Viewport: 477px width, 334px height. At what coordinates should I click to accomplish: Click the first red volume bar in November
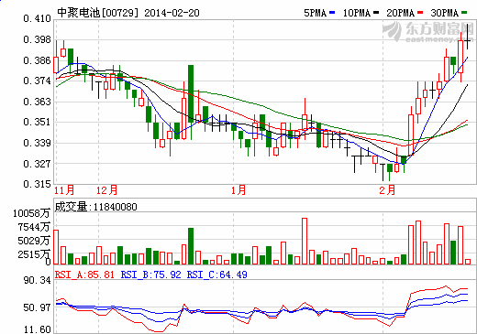click(x=56, y=247)
